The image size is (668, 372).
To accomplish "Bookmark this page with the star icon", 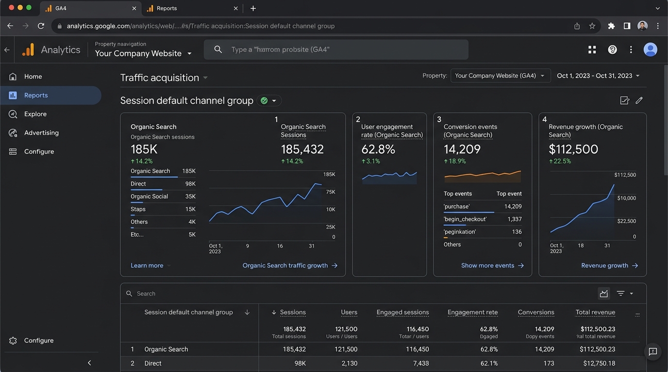I will (592, 26).
